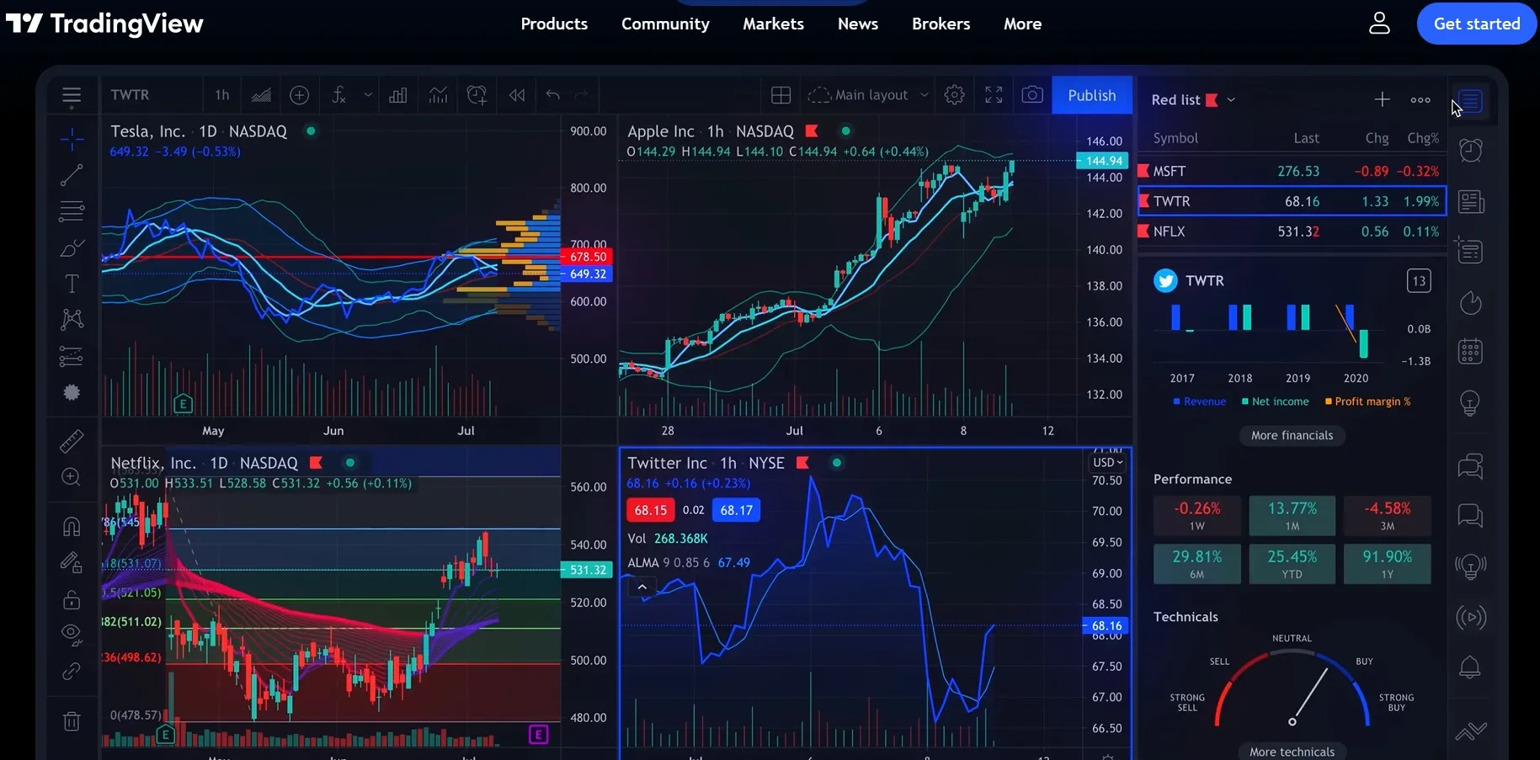Create an alert from toolbar

point(477,95)
